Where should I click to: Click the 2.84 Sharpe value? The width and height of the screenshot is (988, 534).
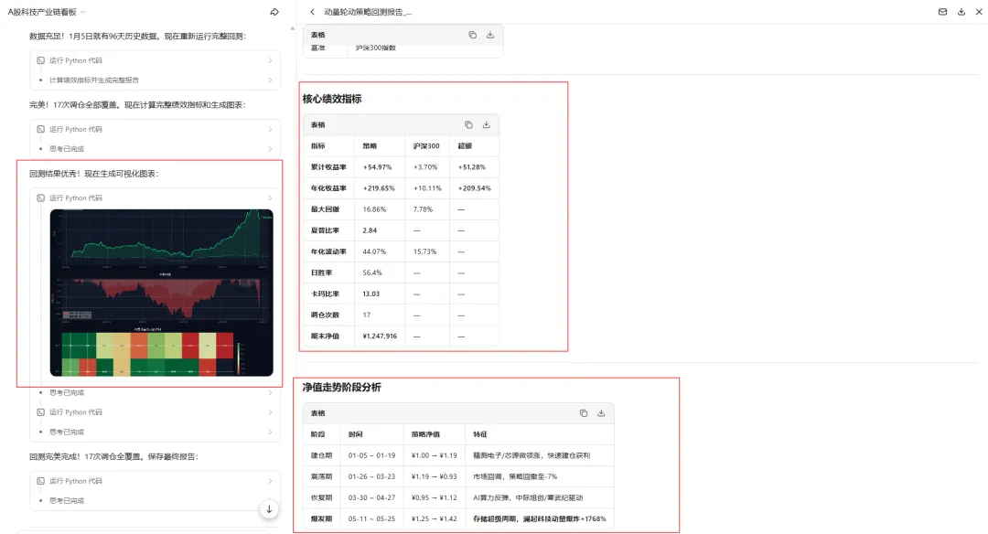[370, 230]
